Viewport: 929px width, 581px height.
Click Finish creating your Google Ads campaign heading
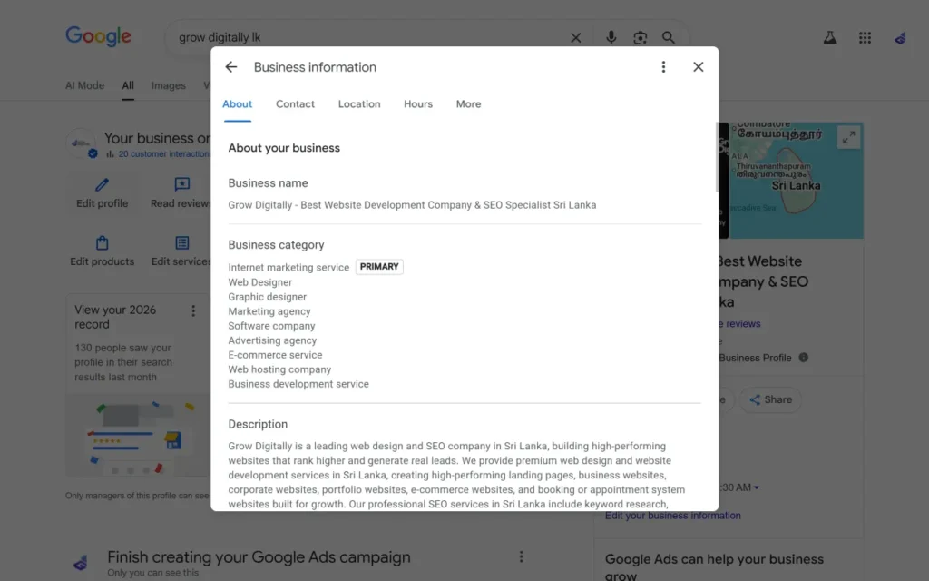(259, 557)
